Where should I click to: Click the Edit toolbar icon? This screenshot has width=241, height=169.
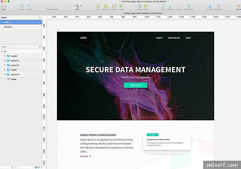98,6
